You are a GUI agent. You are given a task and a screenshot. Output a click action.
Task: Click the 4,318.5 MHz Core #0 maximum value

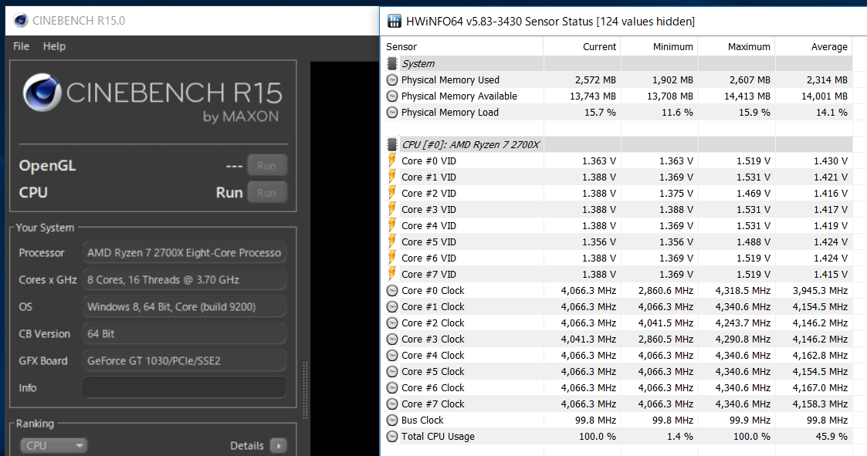coord(743,290)
